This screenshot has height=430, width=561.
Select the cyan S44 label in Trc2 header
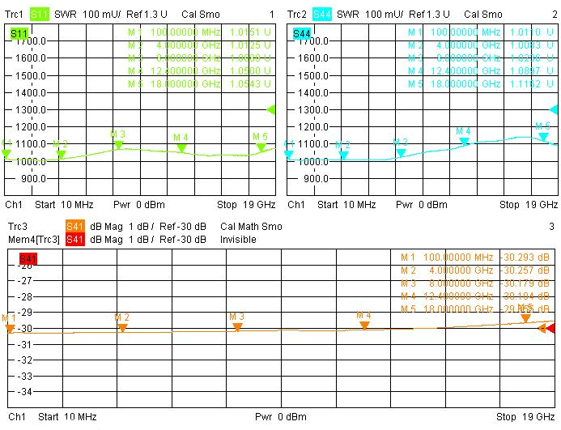click(x=322, y=15)
